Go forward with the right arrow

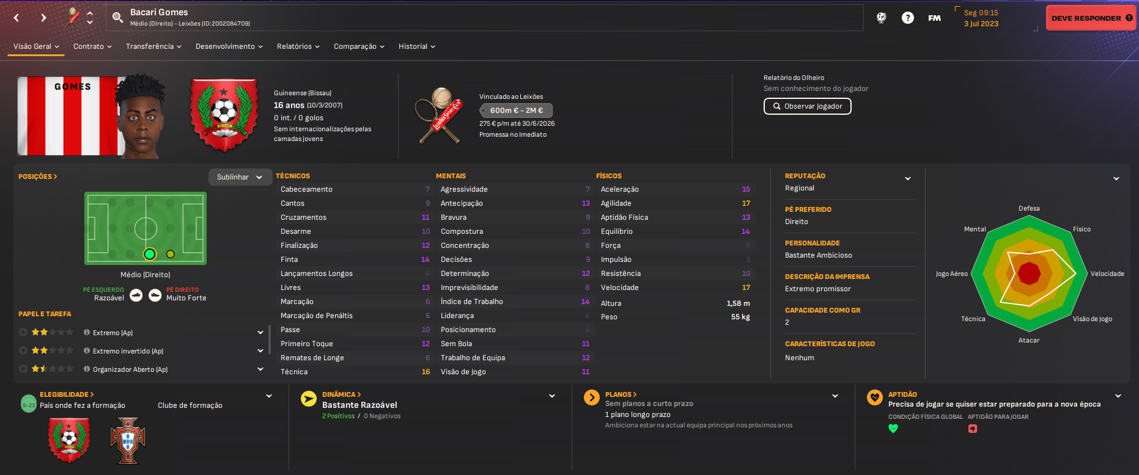point(43,18)
